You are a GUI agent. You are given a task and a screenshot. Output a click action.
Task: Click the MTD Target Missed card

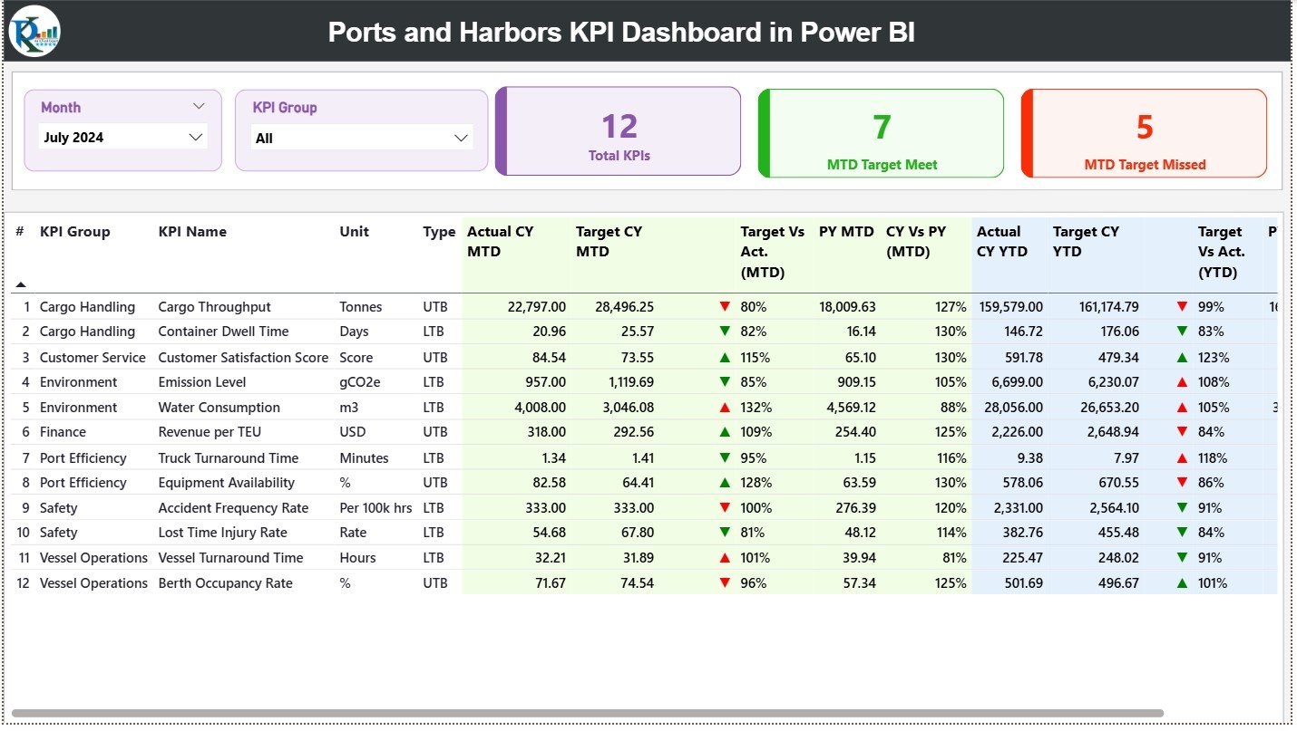(1143, 133)
